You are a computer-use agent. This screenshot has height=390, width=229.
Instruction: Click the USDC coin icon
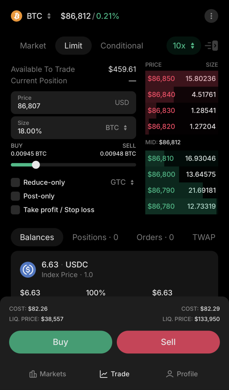28,270
